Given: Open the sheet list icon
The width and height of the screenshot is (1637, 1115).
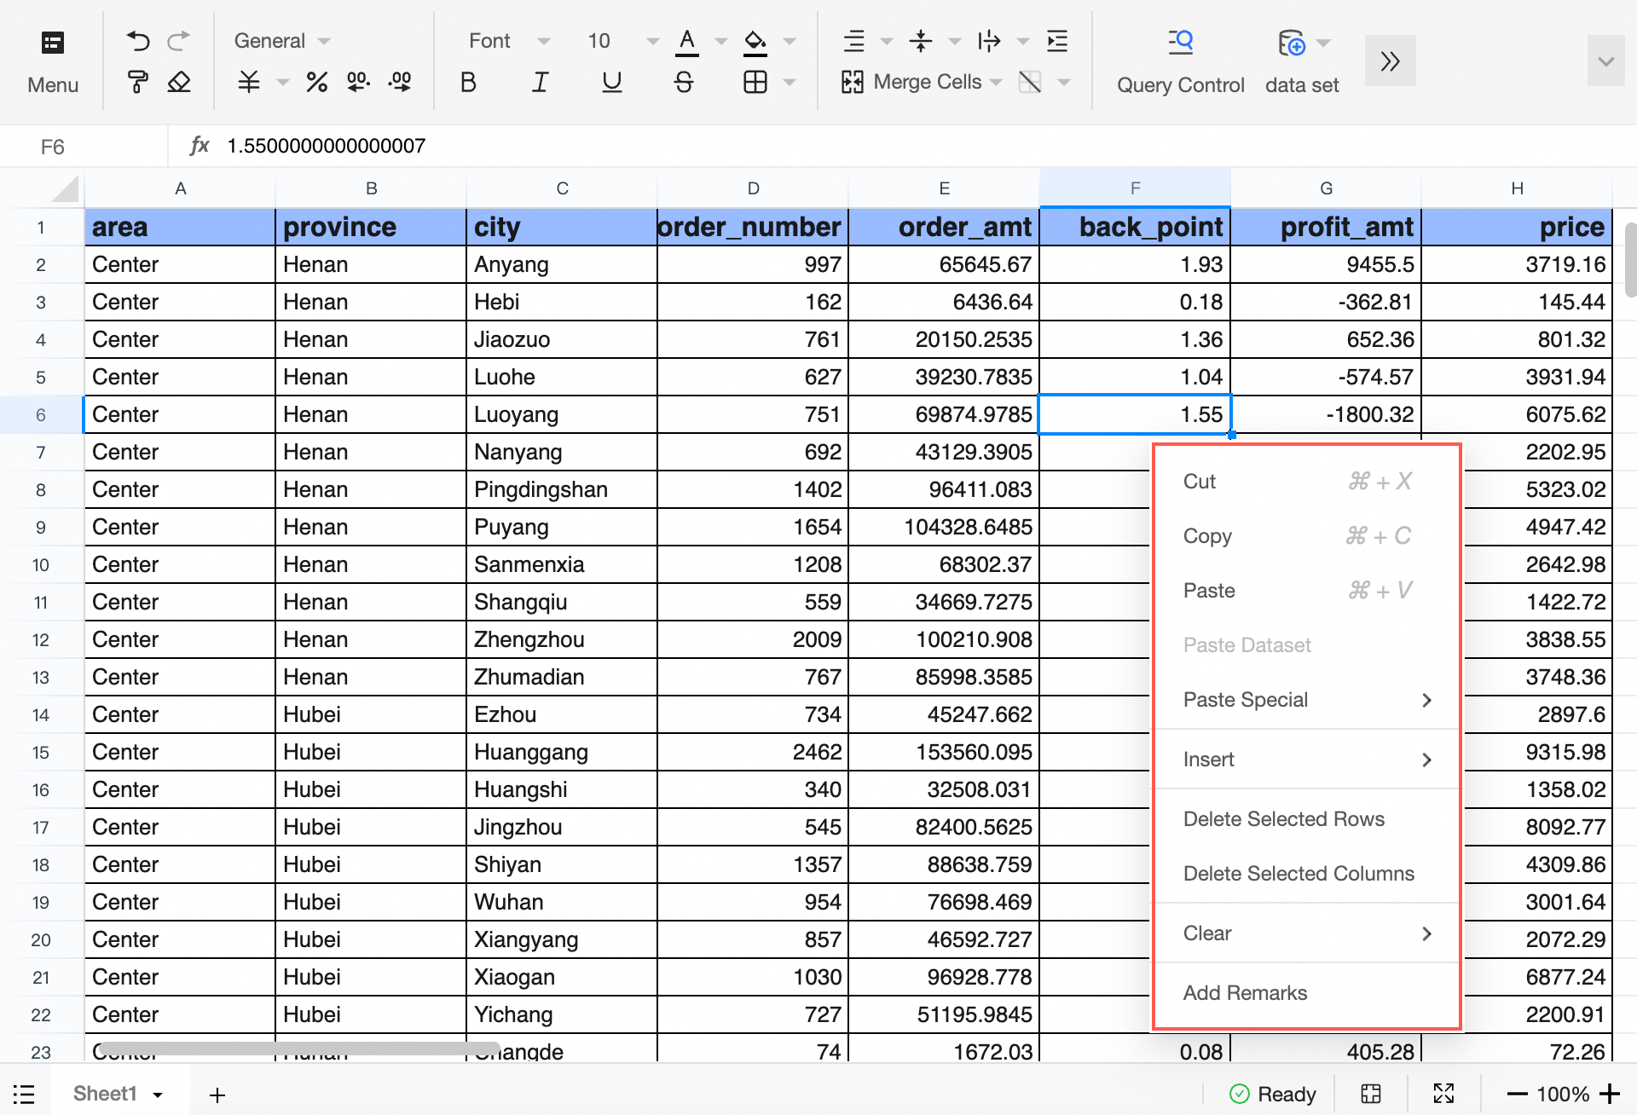Looking at the screenshot, I should click(24, 1094).
